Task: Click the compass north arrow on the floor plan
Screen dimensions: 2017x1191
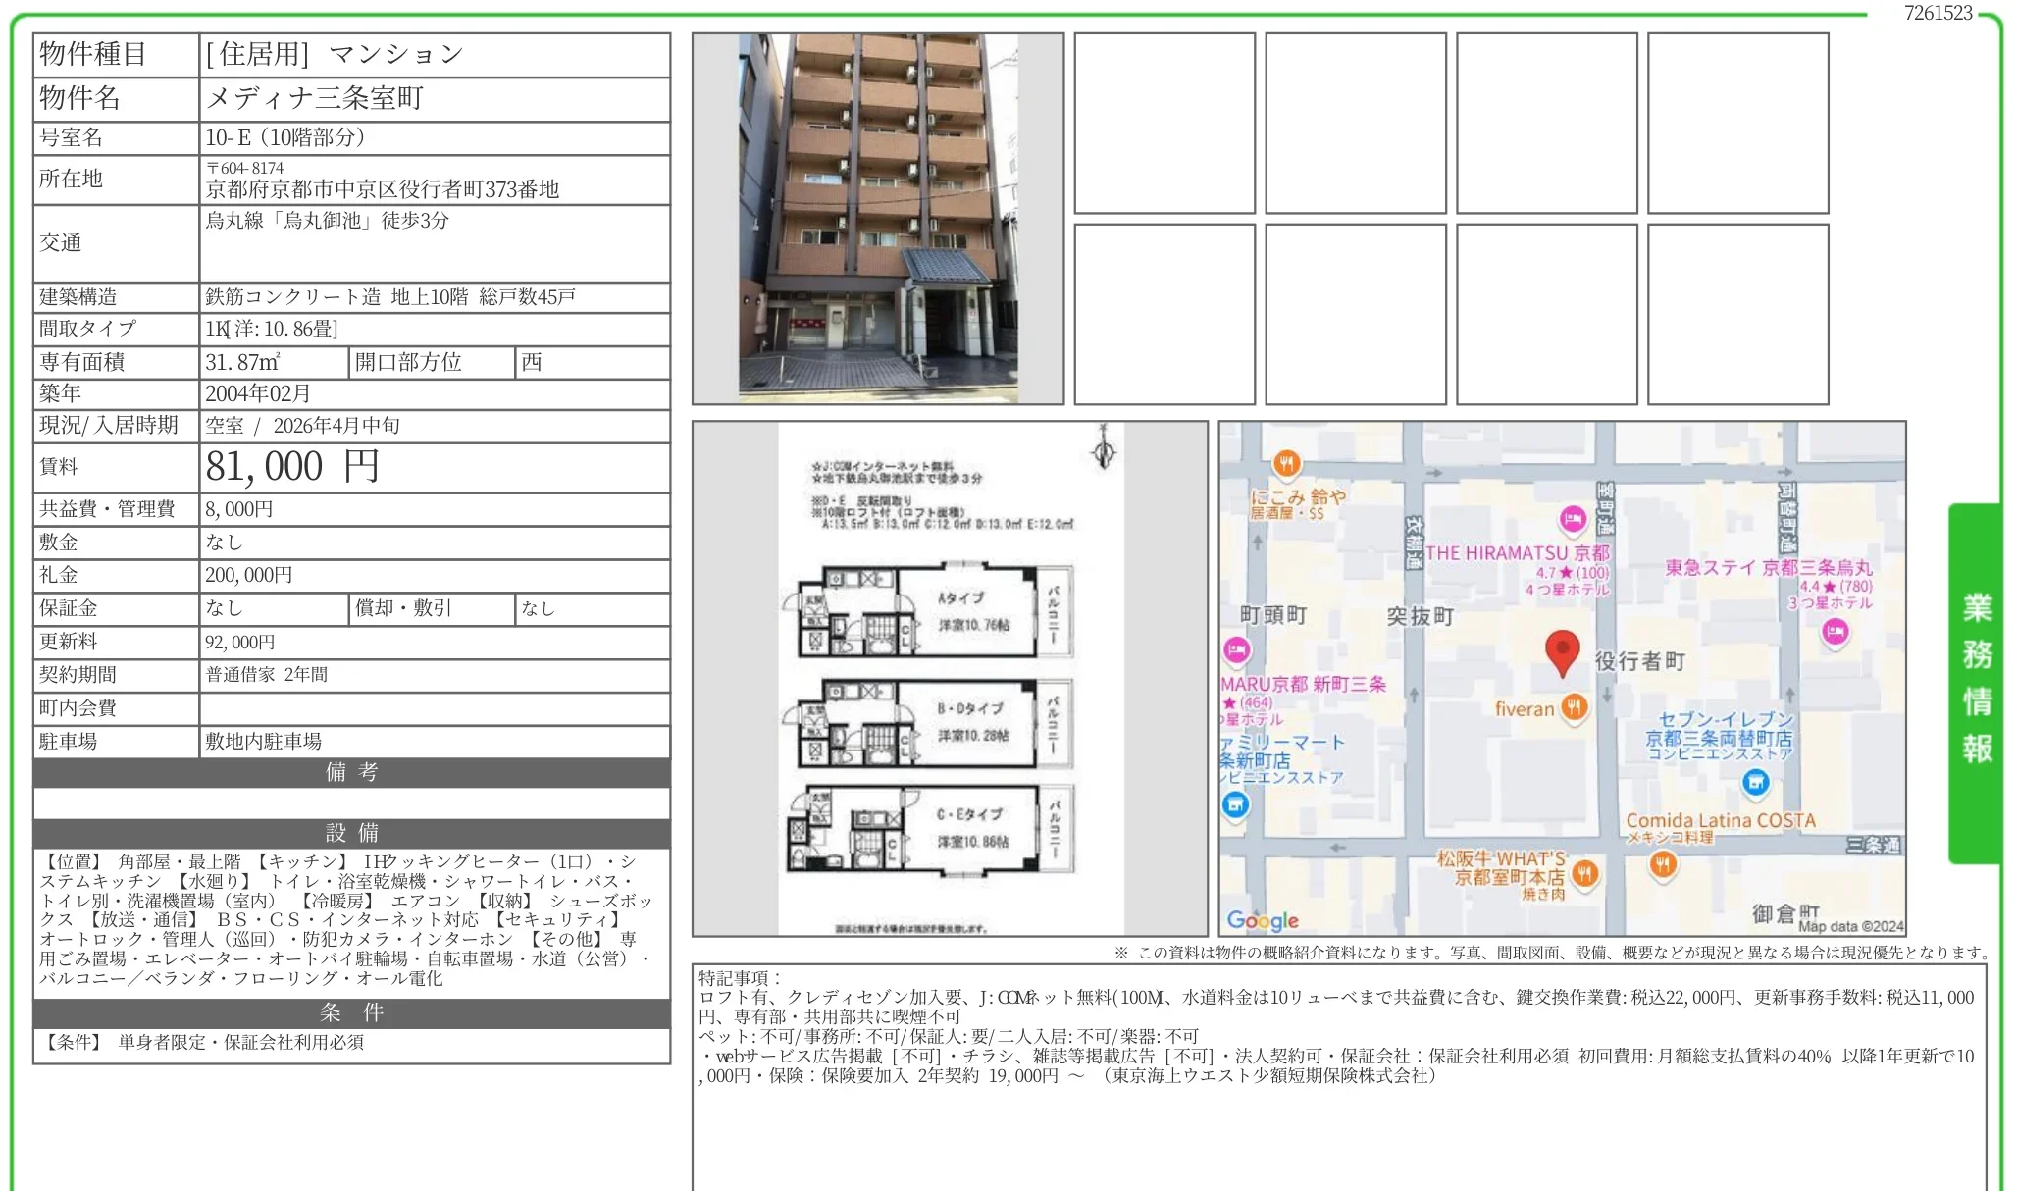Action: pos(1104,451)
